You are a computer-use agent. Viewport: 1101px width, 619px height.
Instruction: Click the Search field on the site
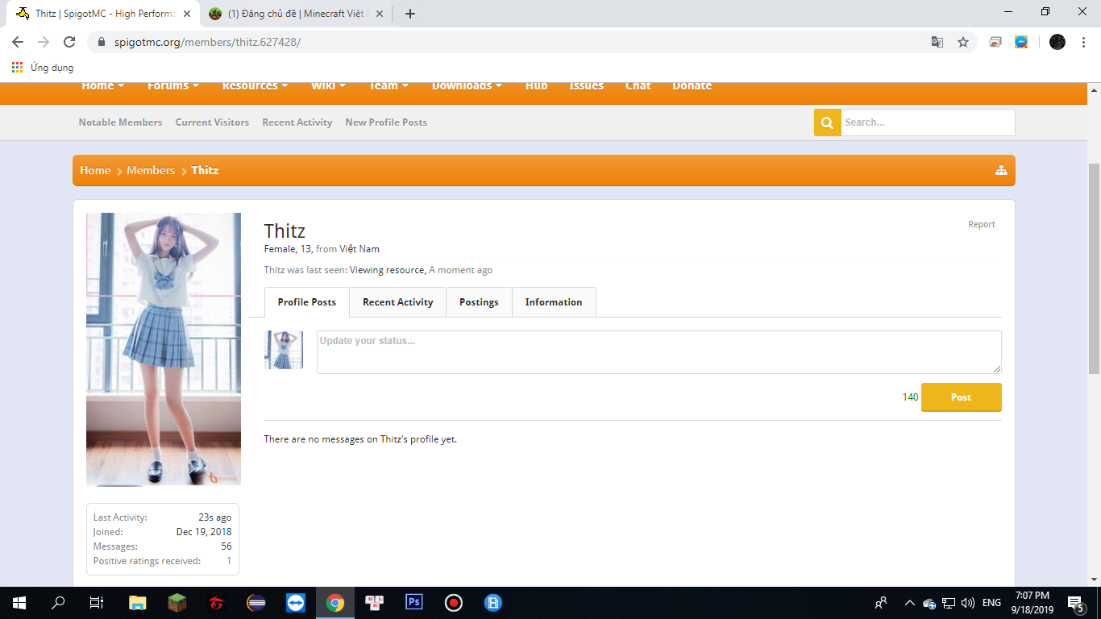[x=928, y=123]
